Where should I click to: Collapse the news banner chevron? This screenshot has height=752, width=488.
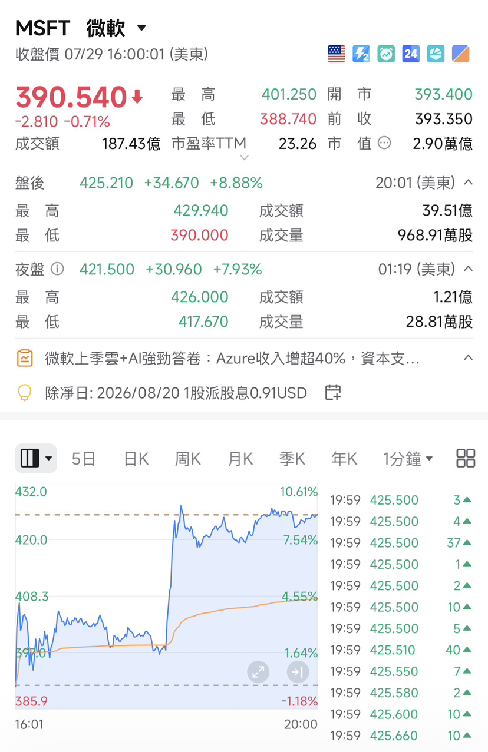tap(468, 357)
